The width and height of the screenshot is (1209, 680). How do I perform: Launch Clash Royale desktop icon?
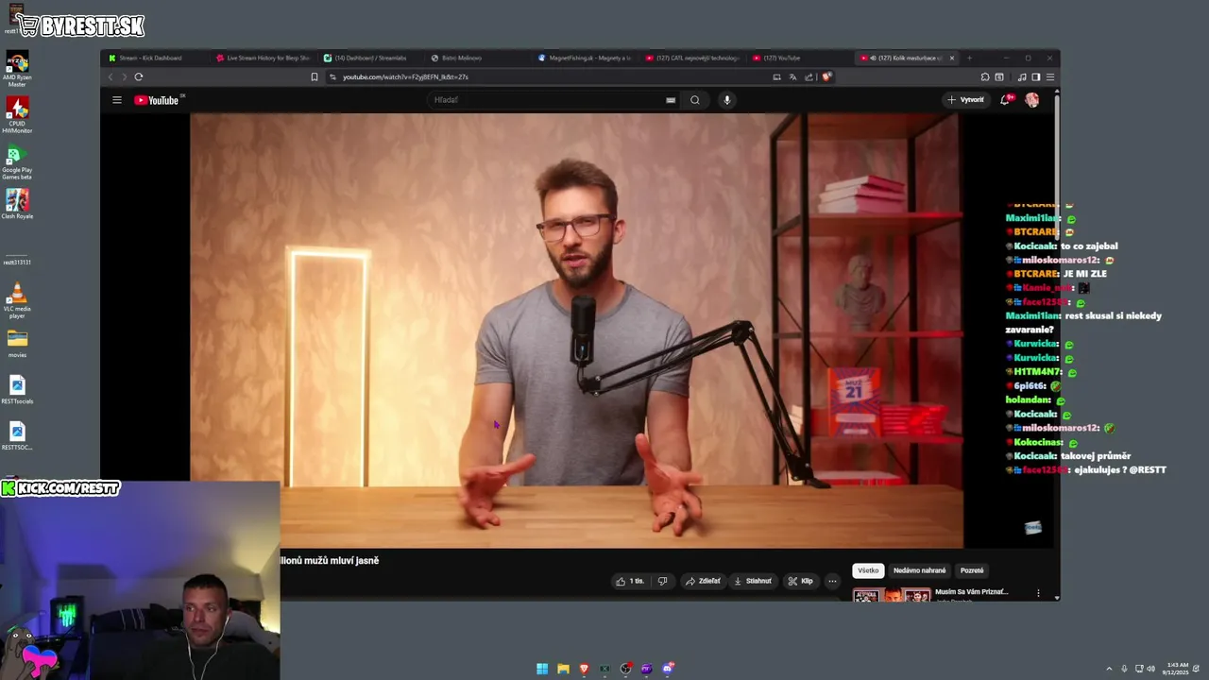click(17, 204)
